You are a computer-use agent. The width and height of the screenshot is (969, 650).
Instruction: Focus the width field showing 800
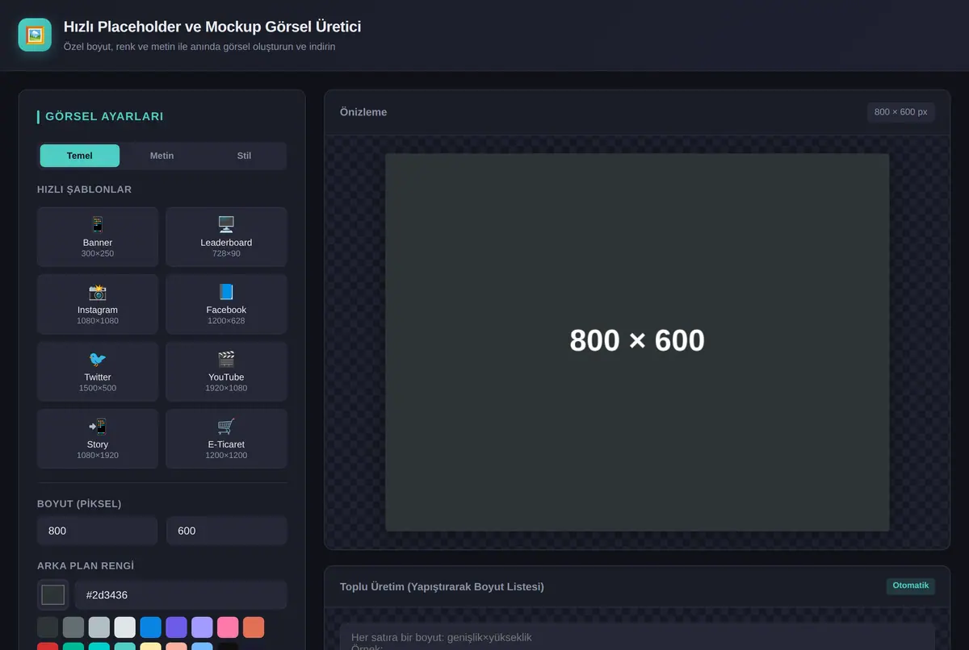98,531
